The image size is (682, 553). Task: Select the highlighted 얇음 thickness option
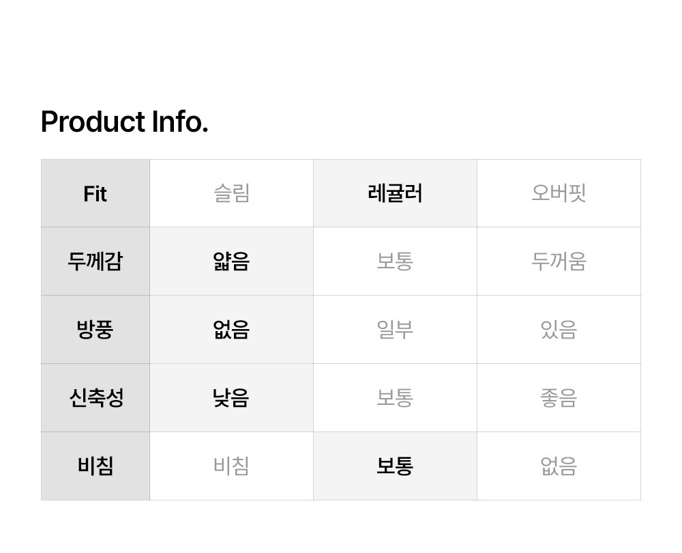click(x=231, y=261)
